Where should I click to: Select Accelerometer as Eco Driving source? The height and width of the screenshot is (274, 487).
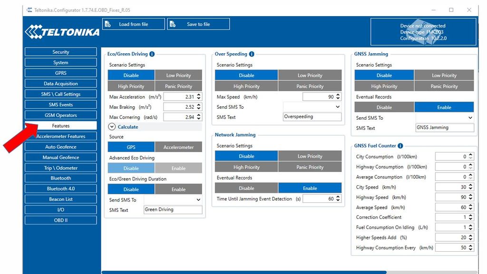[178, 147]
